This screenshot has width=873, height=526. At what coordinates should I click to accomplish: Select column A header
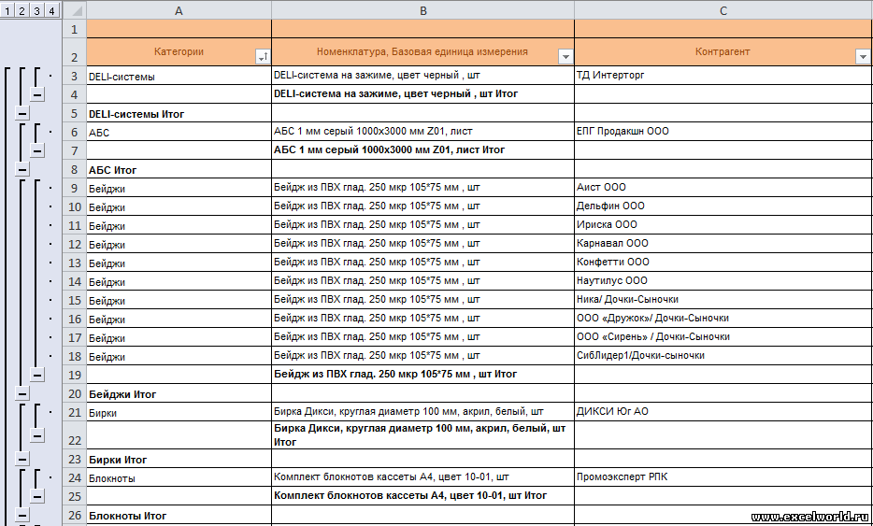tap(179, 10)
